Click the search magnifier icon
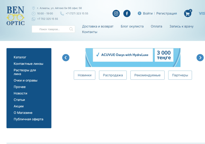205x144 pixels. click(71, 29)
